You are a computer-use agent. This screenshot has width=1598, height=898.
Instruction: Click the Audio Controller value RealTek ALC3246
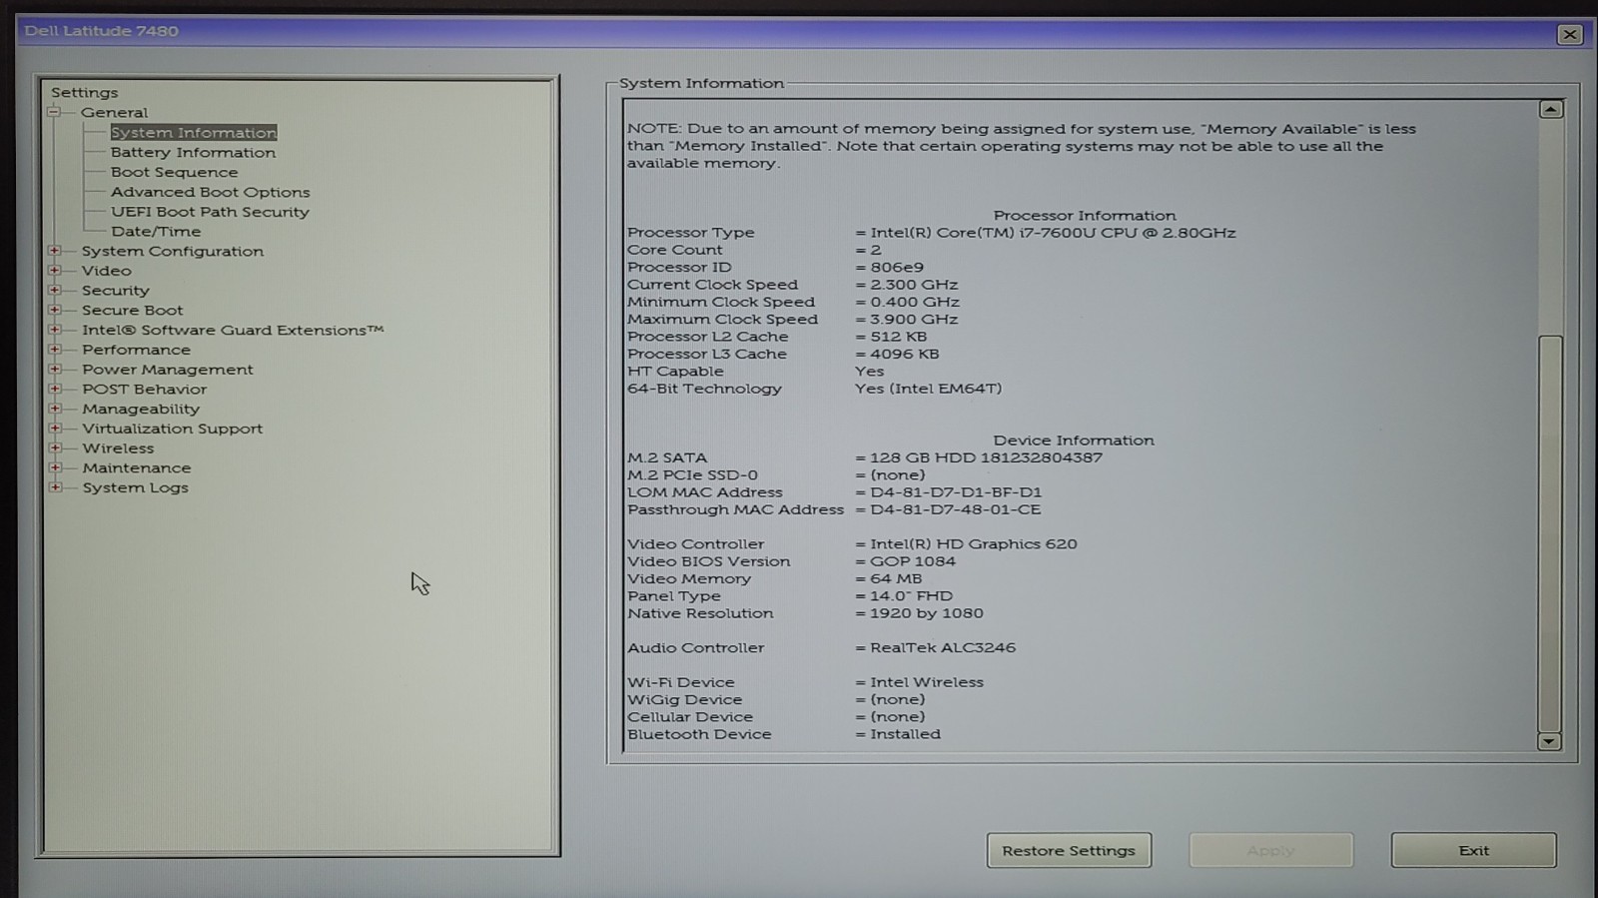943,648
